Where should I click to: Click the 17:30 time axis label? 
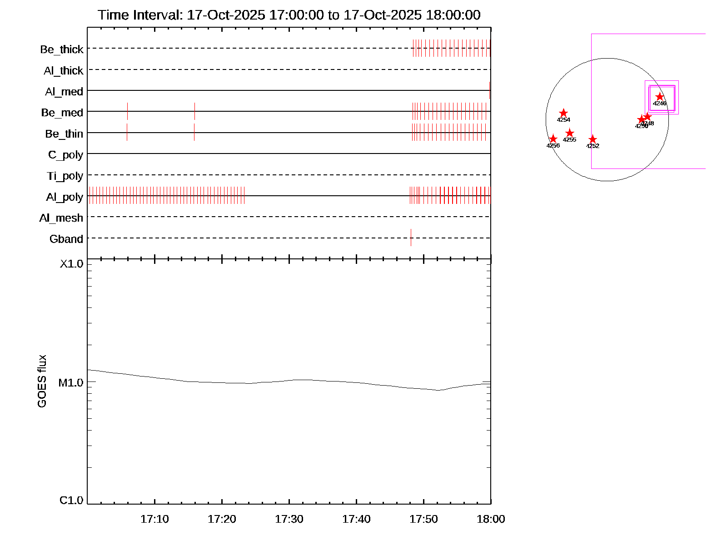289,519
